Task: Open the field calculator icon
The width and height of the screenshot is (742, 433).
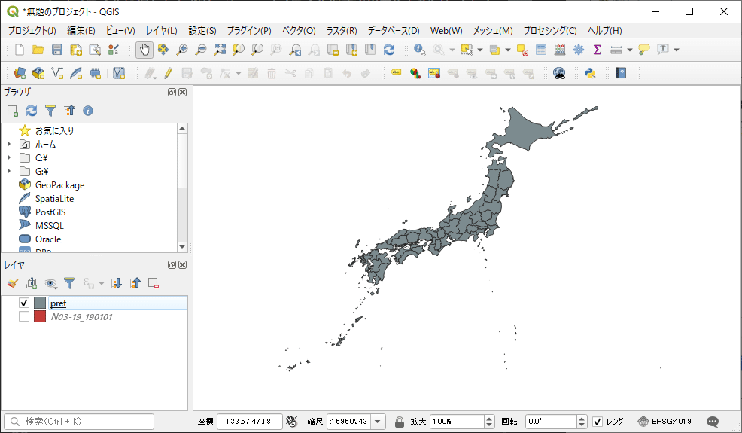Action: coord(560,50)
